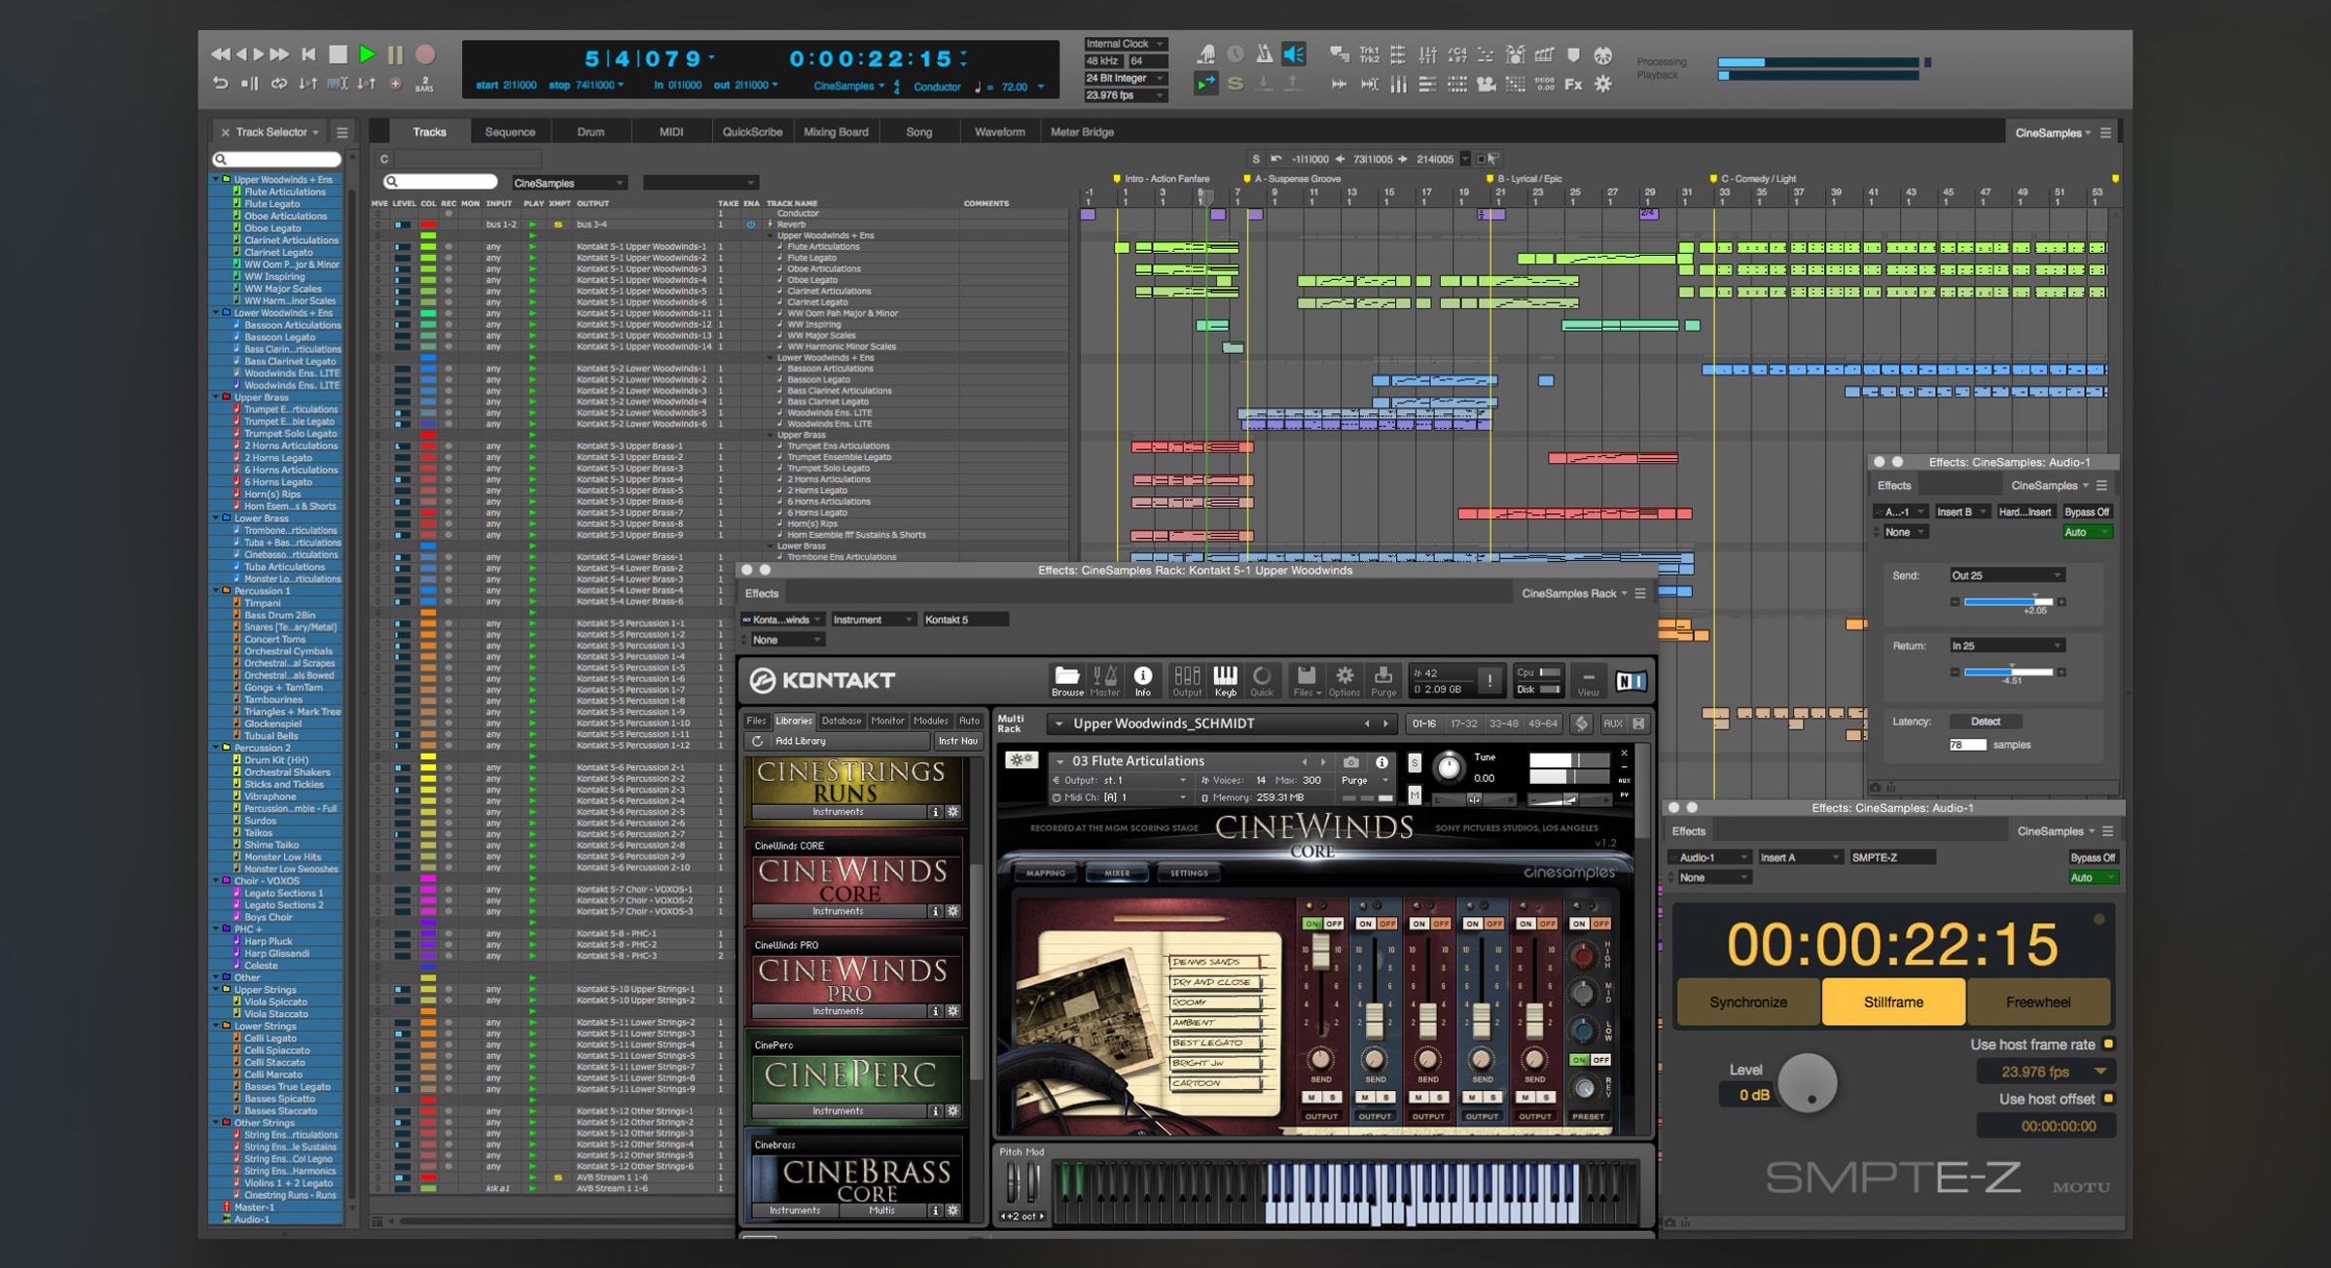Screen dimensions: 2331x1268
Task: Click the Stop transport button
Action: point(338,55)
